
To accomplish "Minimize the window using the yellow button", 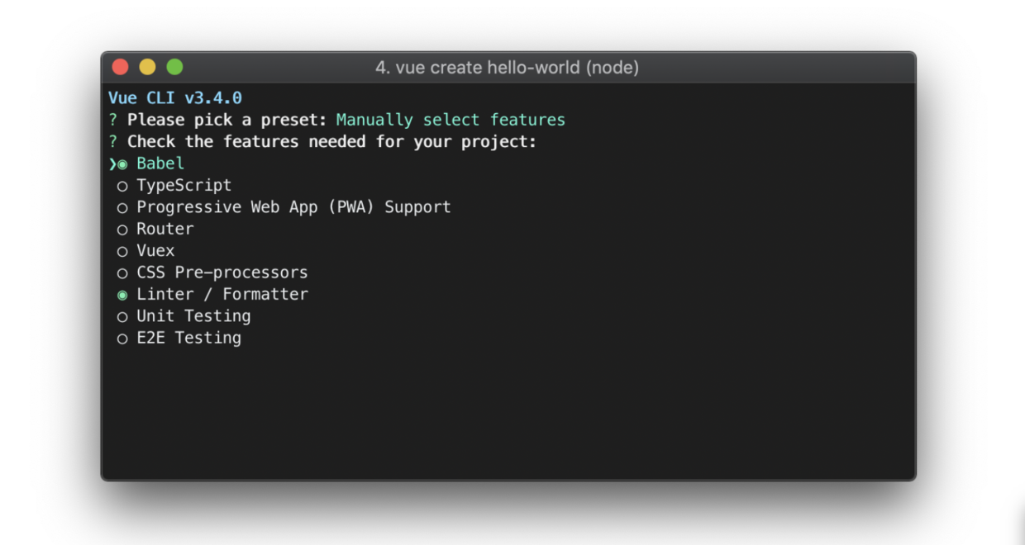I will [x=147, y=67].
